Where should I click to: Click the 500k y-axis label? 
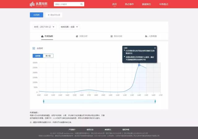(x=36, y=87)
